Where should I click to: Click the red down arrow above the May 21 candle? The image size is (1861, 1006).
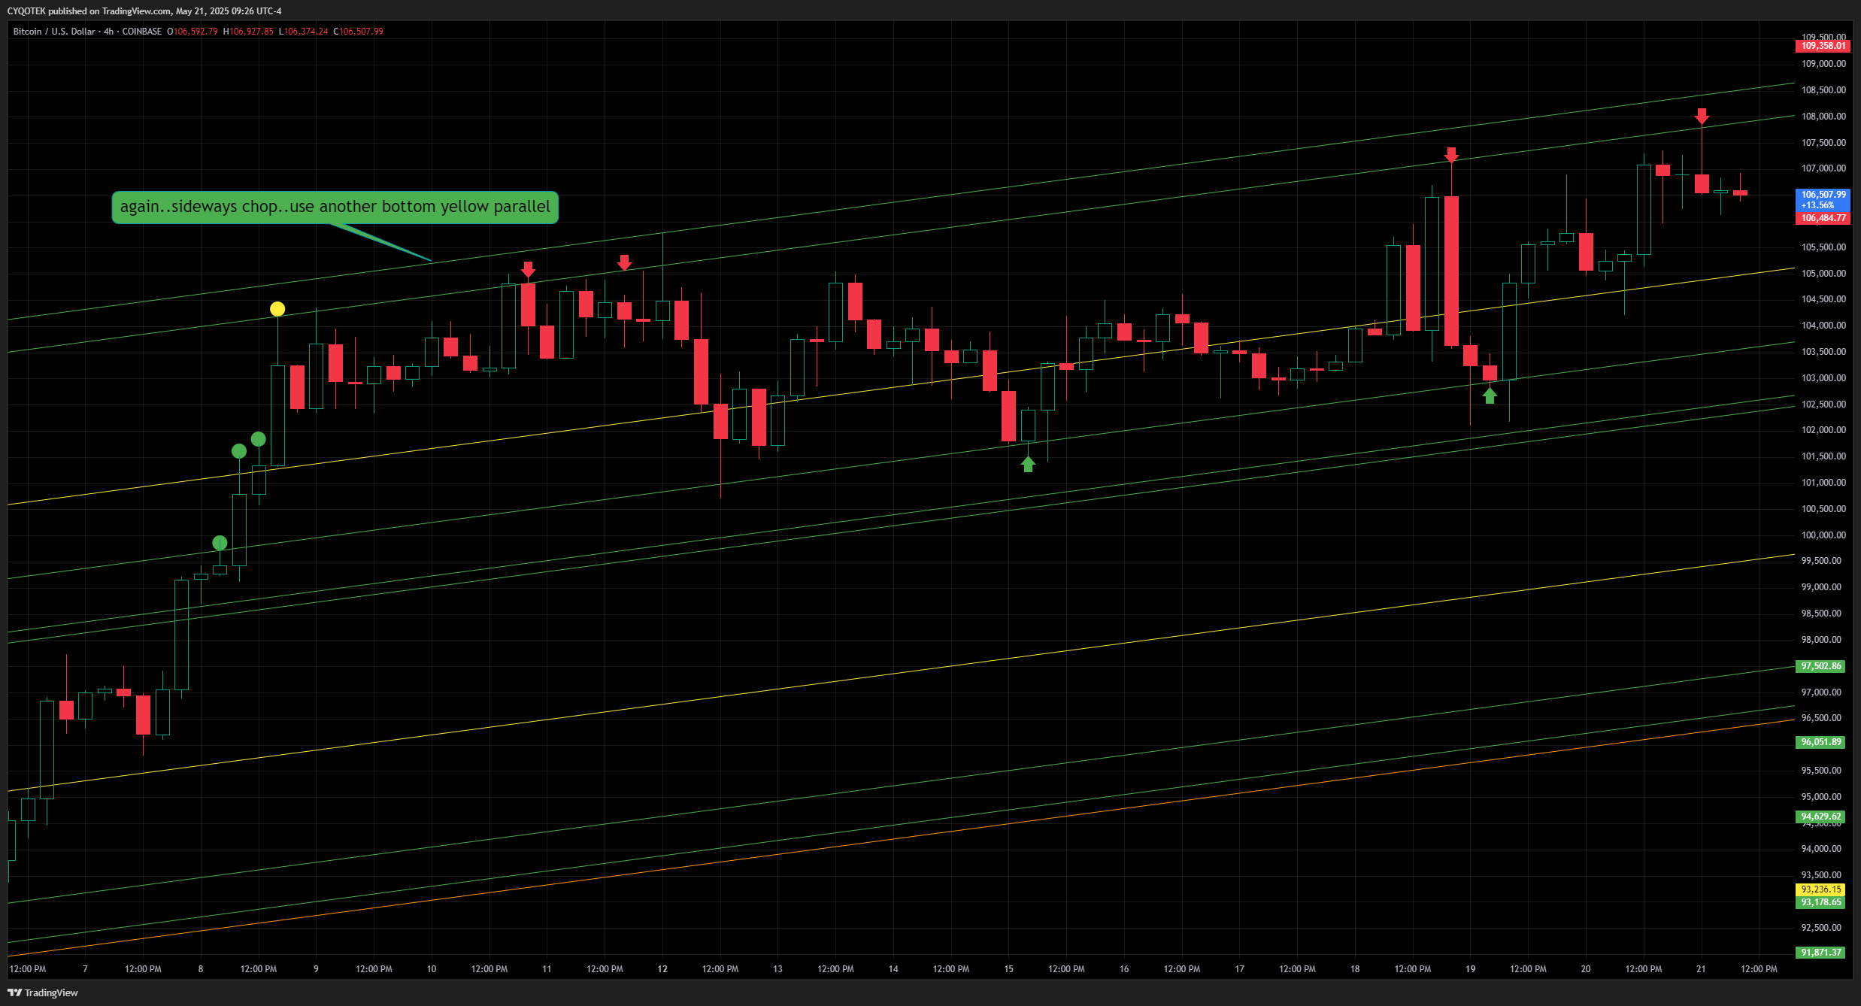1702,117
